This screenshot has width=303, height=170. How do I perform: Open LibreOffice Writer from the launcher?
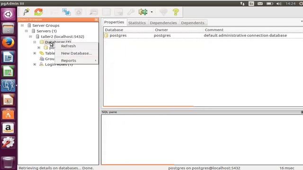(8, 57)
